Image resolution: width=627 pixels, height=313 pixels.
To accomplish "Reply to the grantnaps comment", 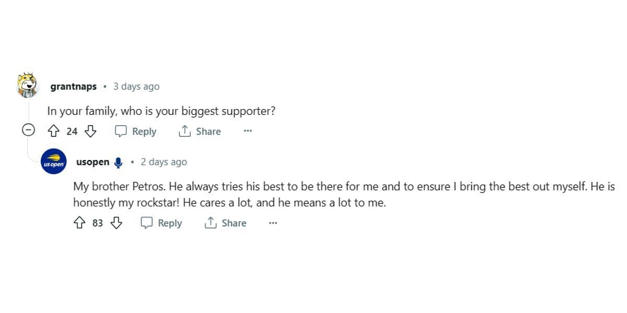I will (x=136, y=131).
